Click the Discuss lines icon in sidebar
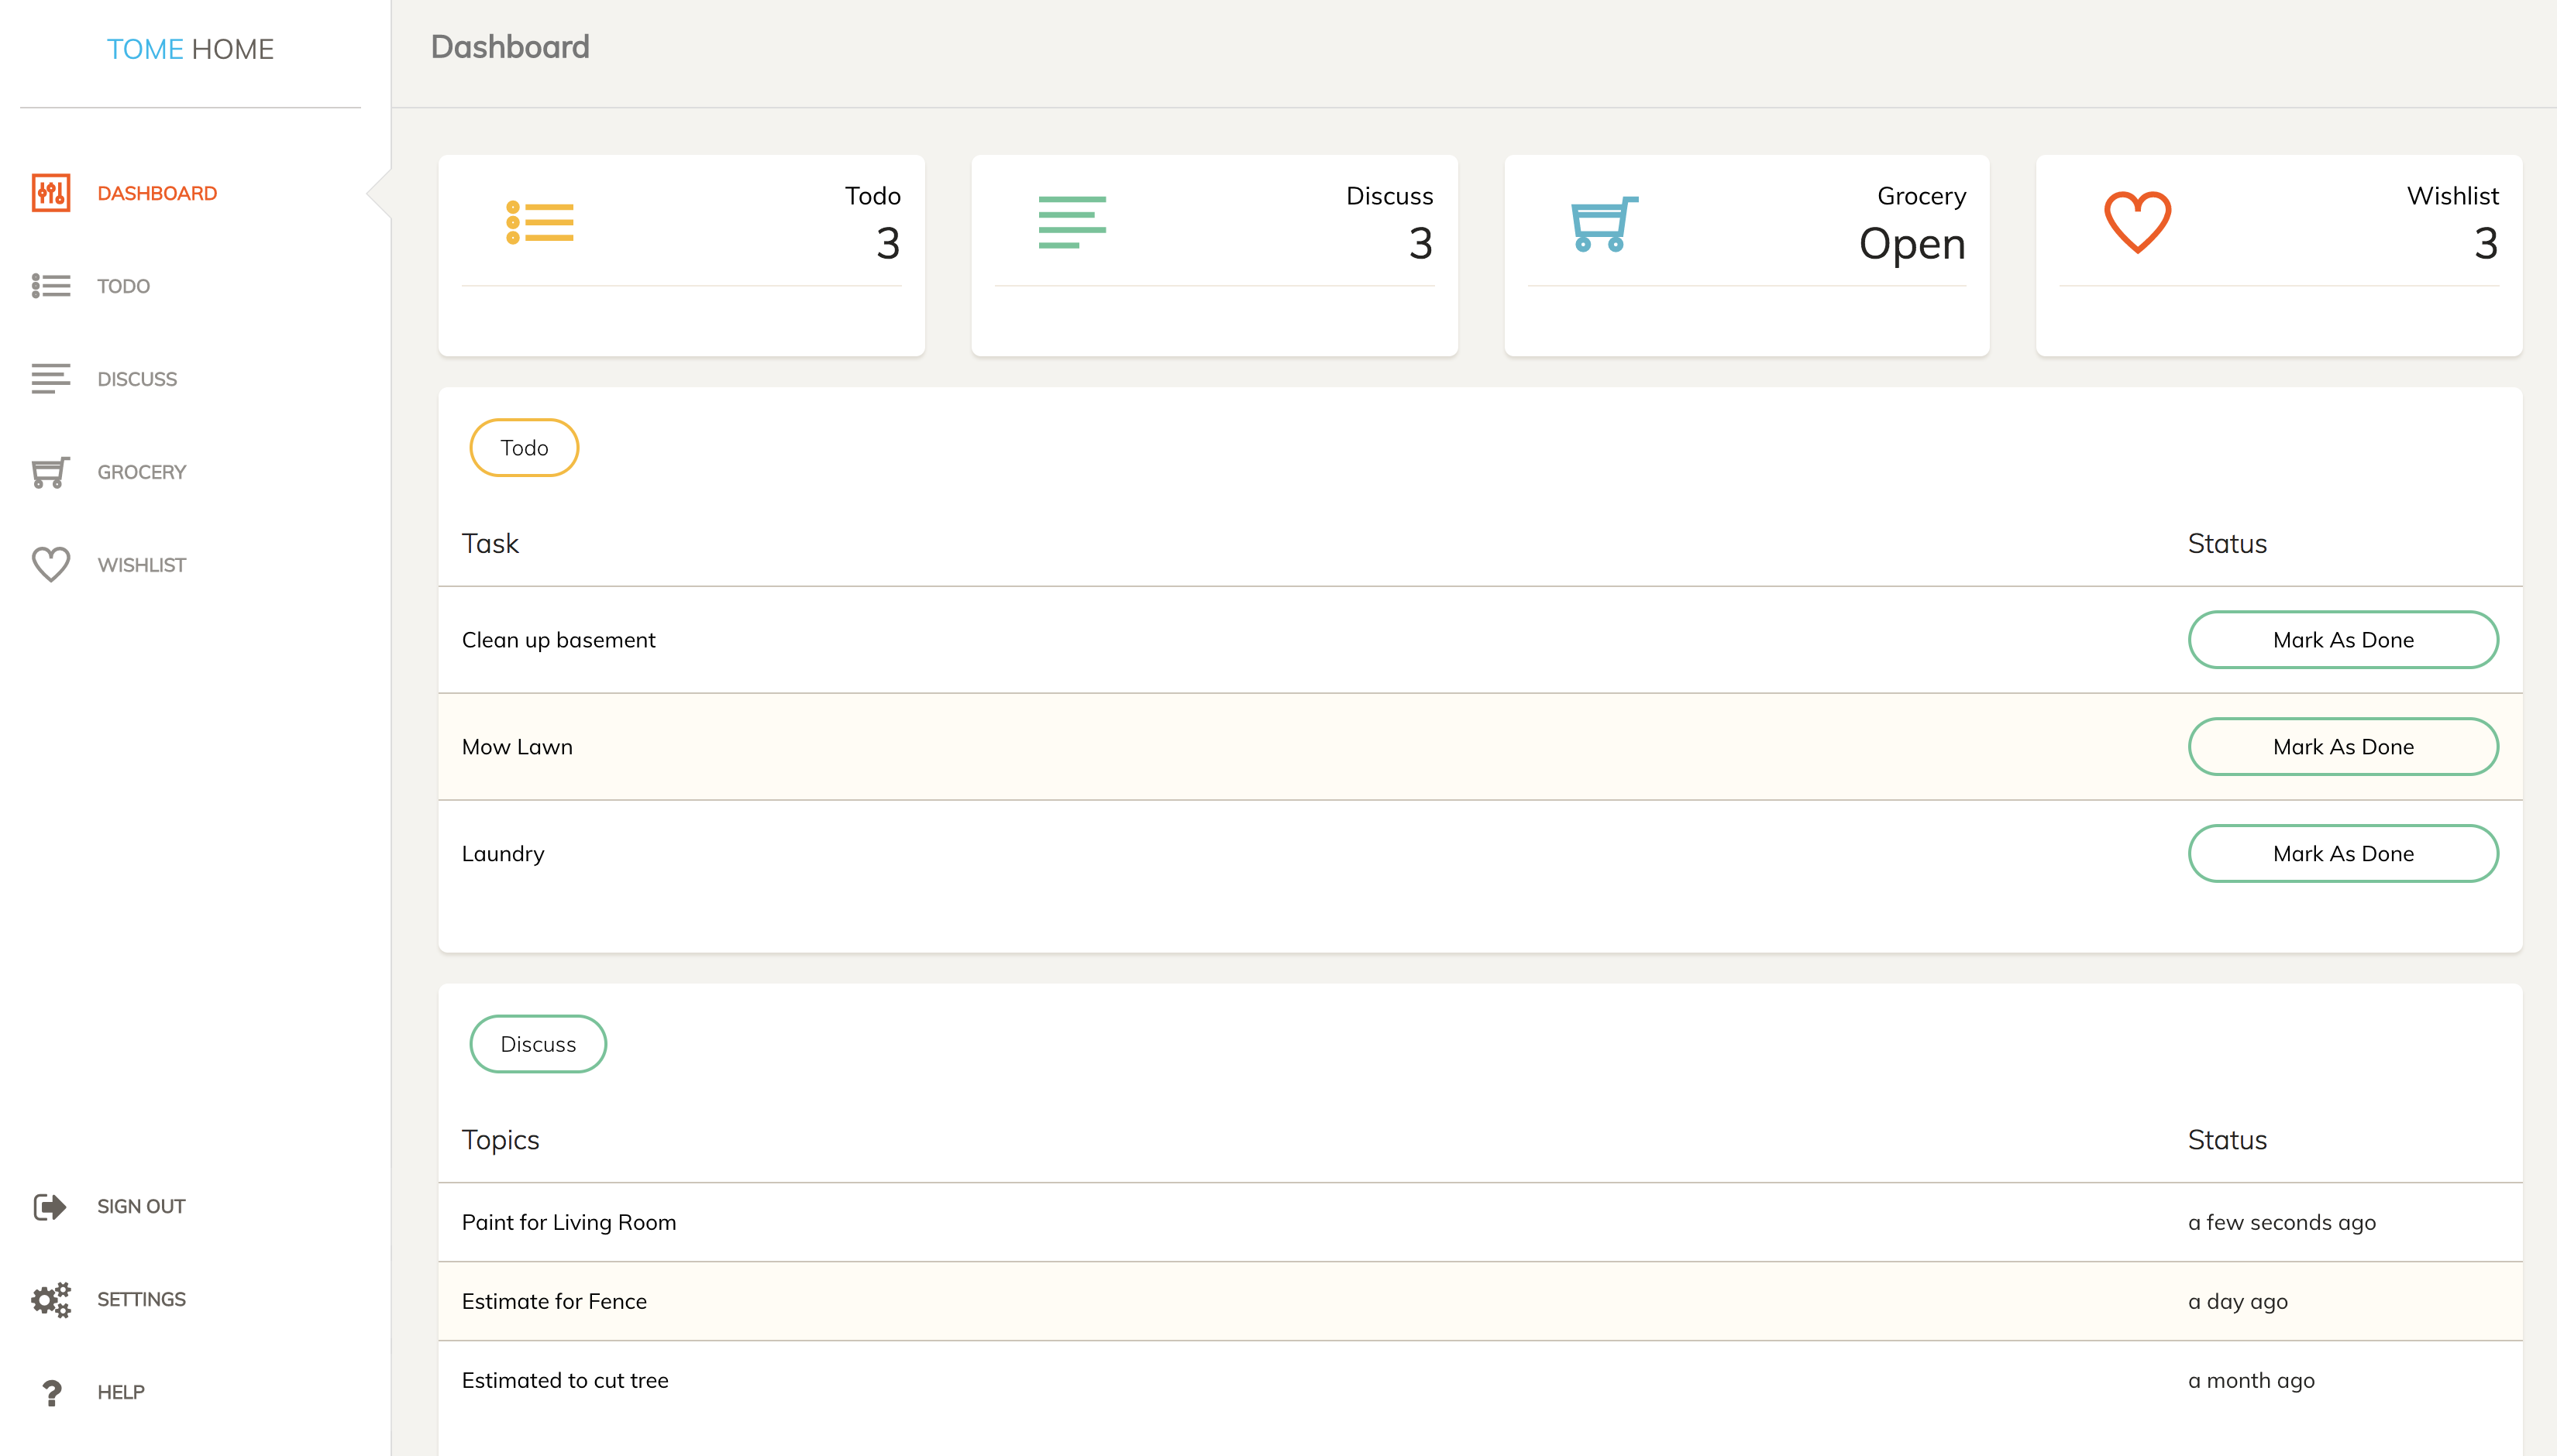 [x=50, y=379]
